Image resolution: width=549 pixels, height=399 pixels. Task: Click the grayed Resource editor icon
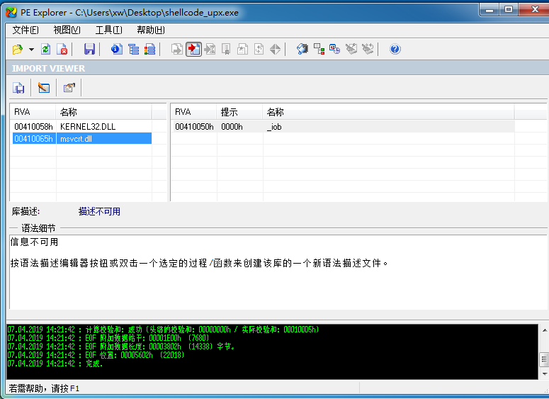[x=210, y=50]
